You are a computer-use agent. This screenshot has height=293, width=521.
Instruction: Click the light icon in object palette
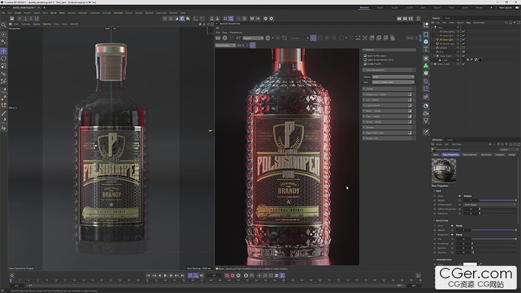pos(426,121)
